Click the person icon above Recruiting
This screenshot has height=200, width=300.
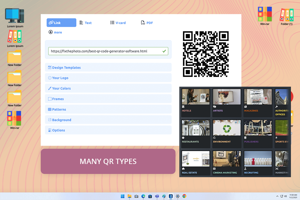(x=245, y=169)
